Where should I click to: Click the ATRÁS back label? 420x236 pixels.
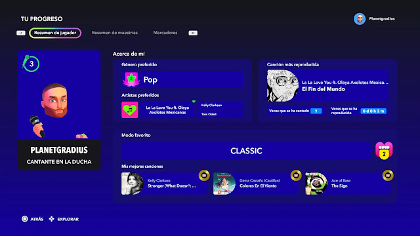pyautogui.click(x=37, y=219)
